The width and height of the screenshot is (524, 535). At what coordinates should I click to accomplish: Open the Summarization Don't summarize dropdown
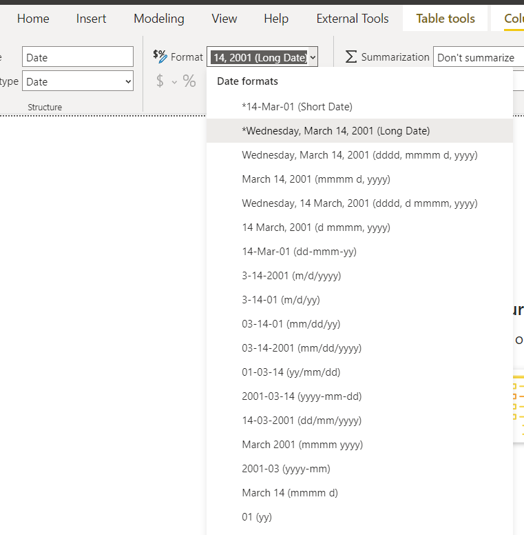[479, 57]
